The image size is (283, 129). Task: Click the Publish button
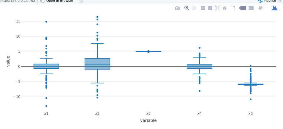(x=270, y=1)
